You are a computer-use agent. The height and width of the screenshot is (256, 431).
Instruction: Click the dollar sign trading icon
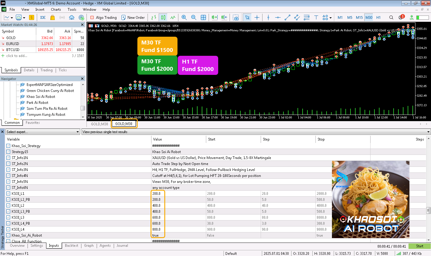[31, 18]
